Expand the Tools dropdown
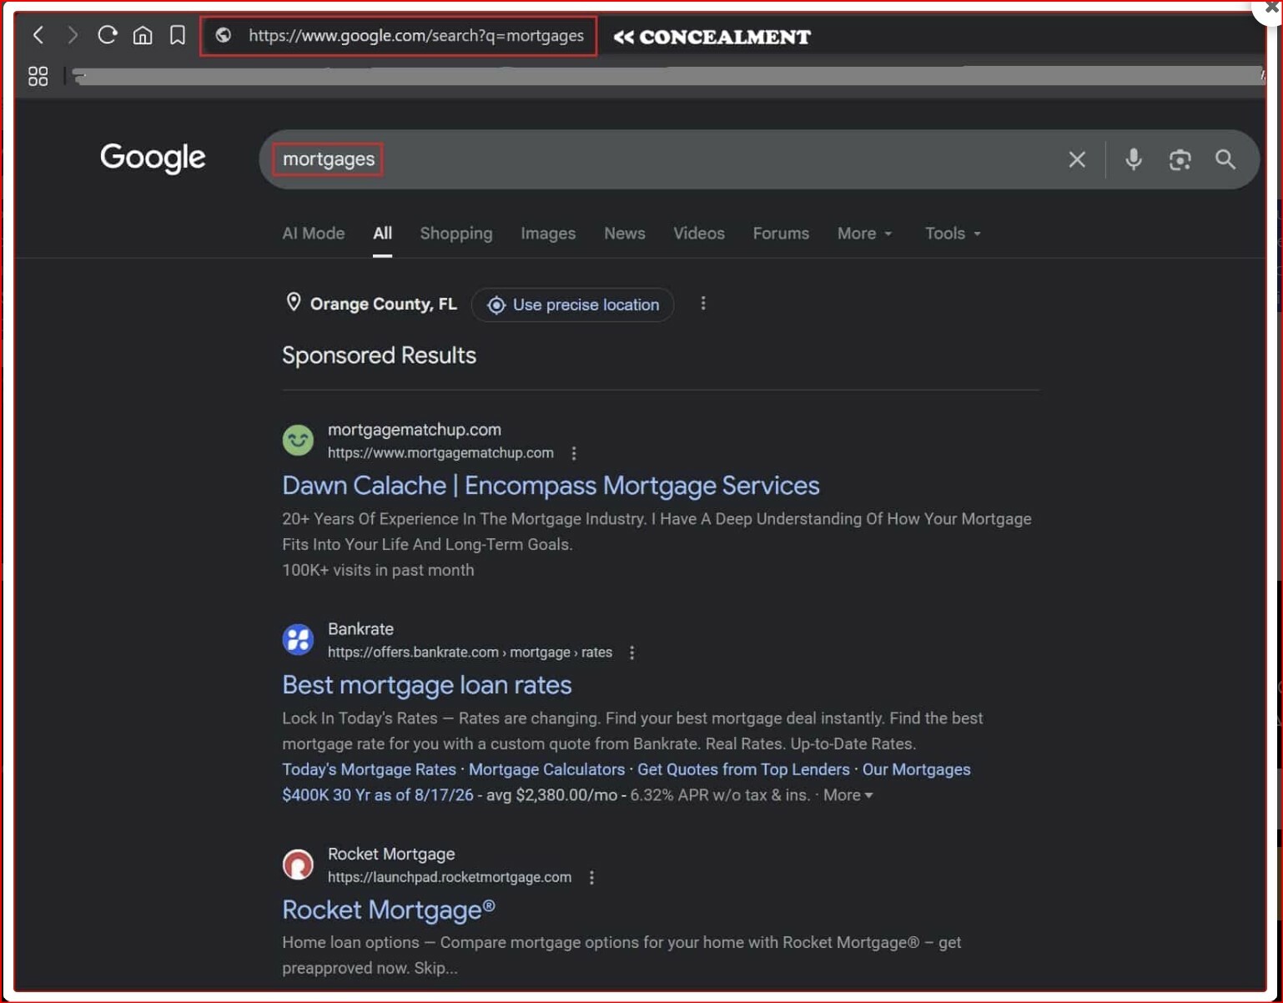 [953, 234]
